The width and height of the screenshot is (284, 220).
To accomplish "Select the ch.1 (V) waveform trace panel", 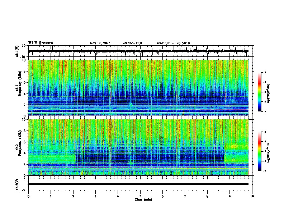I will point(141,51).
